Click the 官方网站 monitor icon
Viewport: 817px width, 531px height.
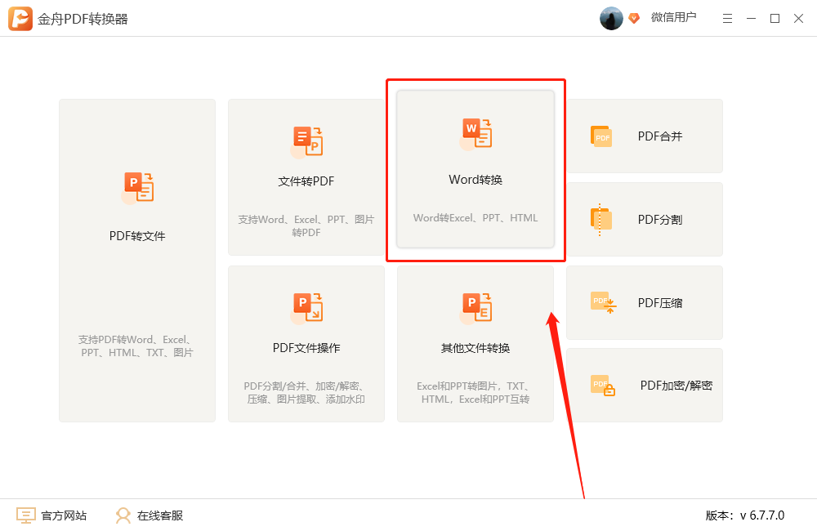[26, 515]
